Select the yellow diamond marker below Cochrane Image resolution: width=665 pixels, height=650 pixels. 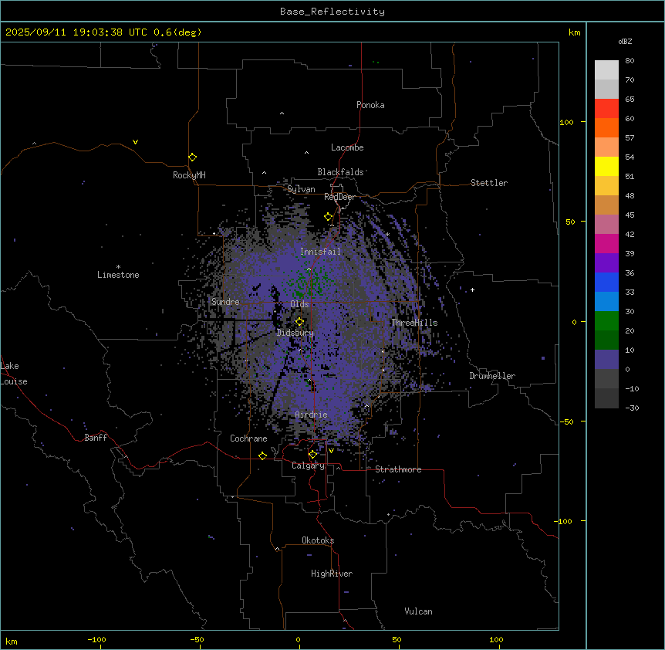[x=262, y=455]
